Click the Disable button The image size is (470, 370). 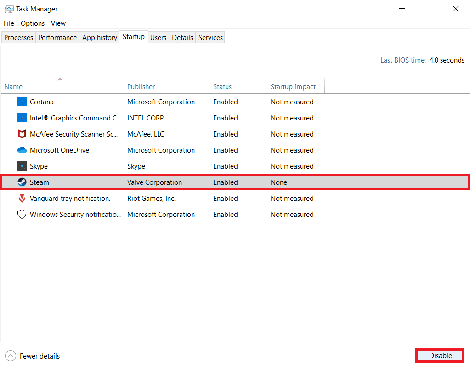(x=440, y=356)
